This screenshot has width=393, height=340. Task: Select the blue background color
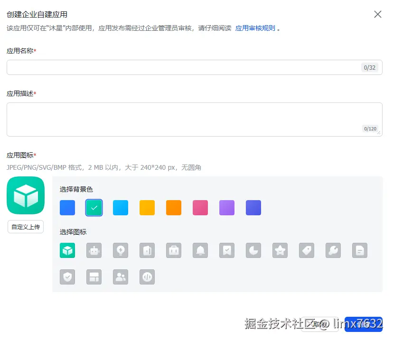click(67, 208)
